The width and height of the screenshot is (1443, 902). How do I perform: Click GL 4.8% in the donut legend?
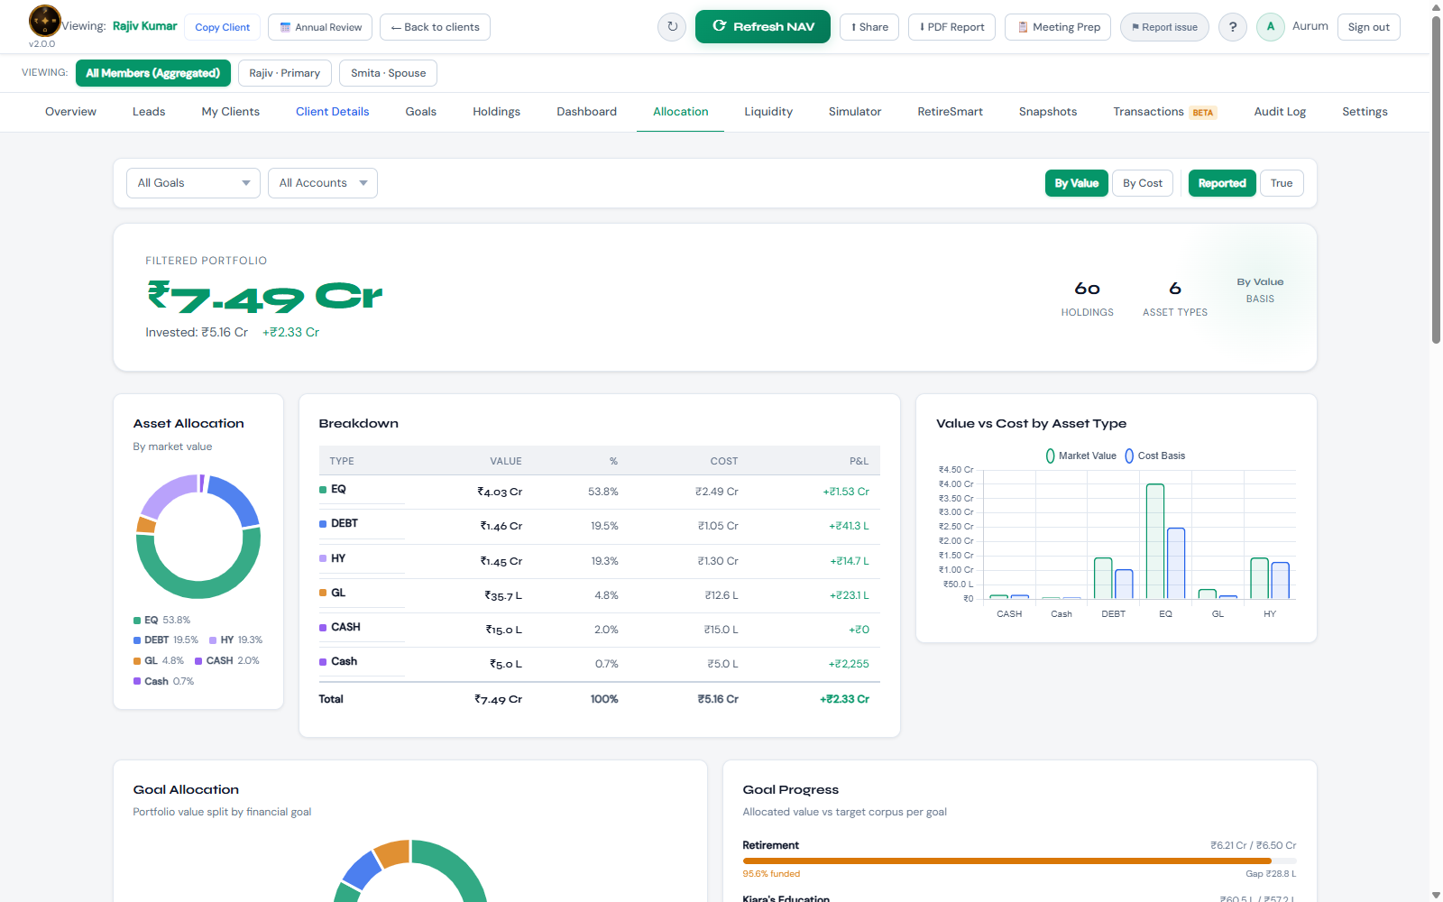(x=159, y=660)
